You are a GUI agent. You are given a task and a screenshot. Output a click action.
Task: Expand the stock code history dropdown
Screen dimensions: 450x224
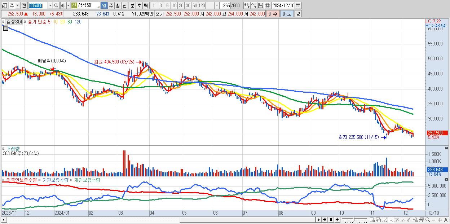tap(50, 5)
